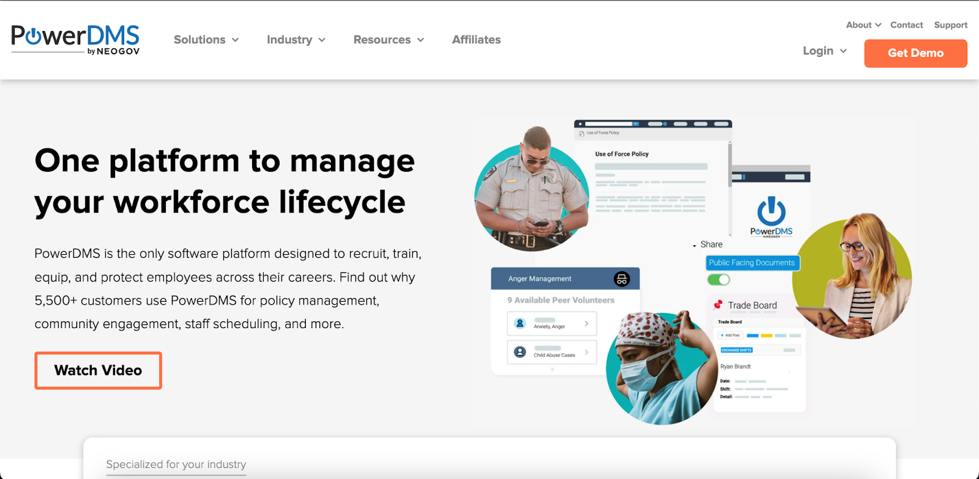Toggle the Public Facing Documents switch
The width and height of the screenshot is (979, 479).
(718, 280)
